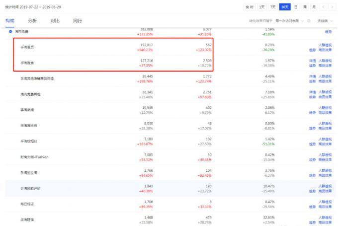Open 趋势 for the 手淘搜索 row
The width and height of the screenshot is (341, 226).
click(312, 66)
